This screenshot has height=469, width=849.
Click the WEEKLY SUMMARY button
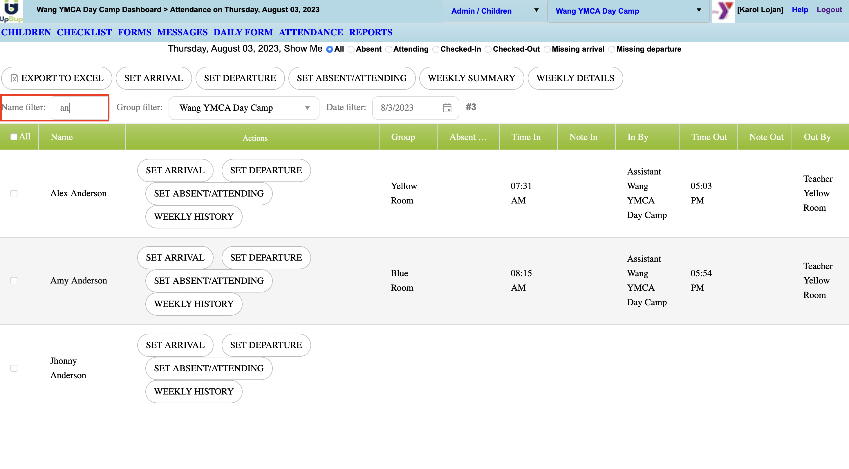(x=471, y=78)
